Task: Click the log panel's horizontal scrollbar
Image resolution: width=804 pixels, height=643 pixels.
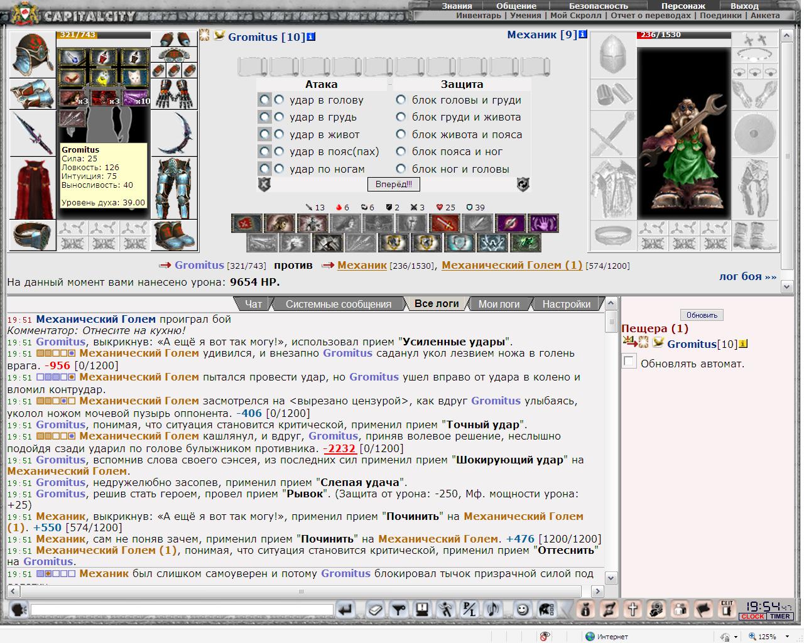Action: coord(305,592)
